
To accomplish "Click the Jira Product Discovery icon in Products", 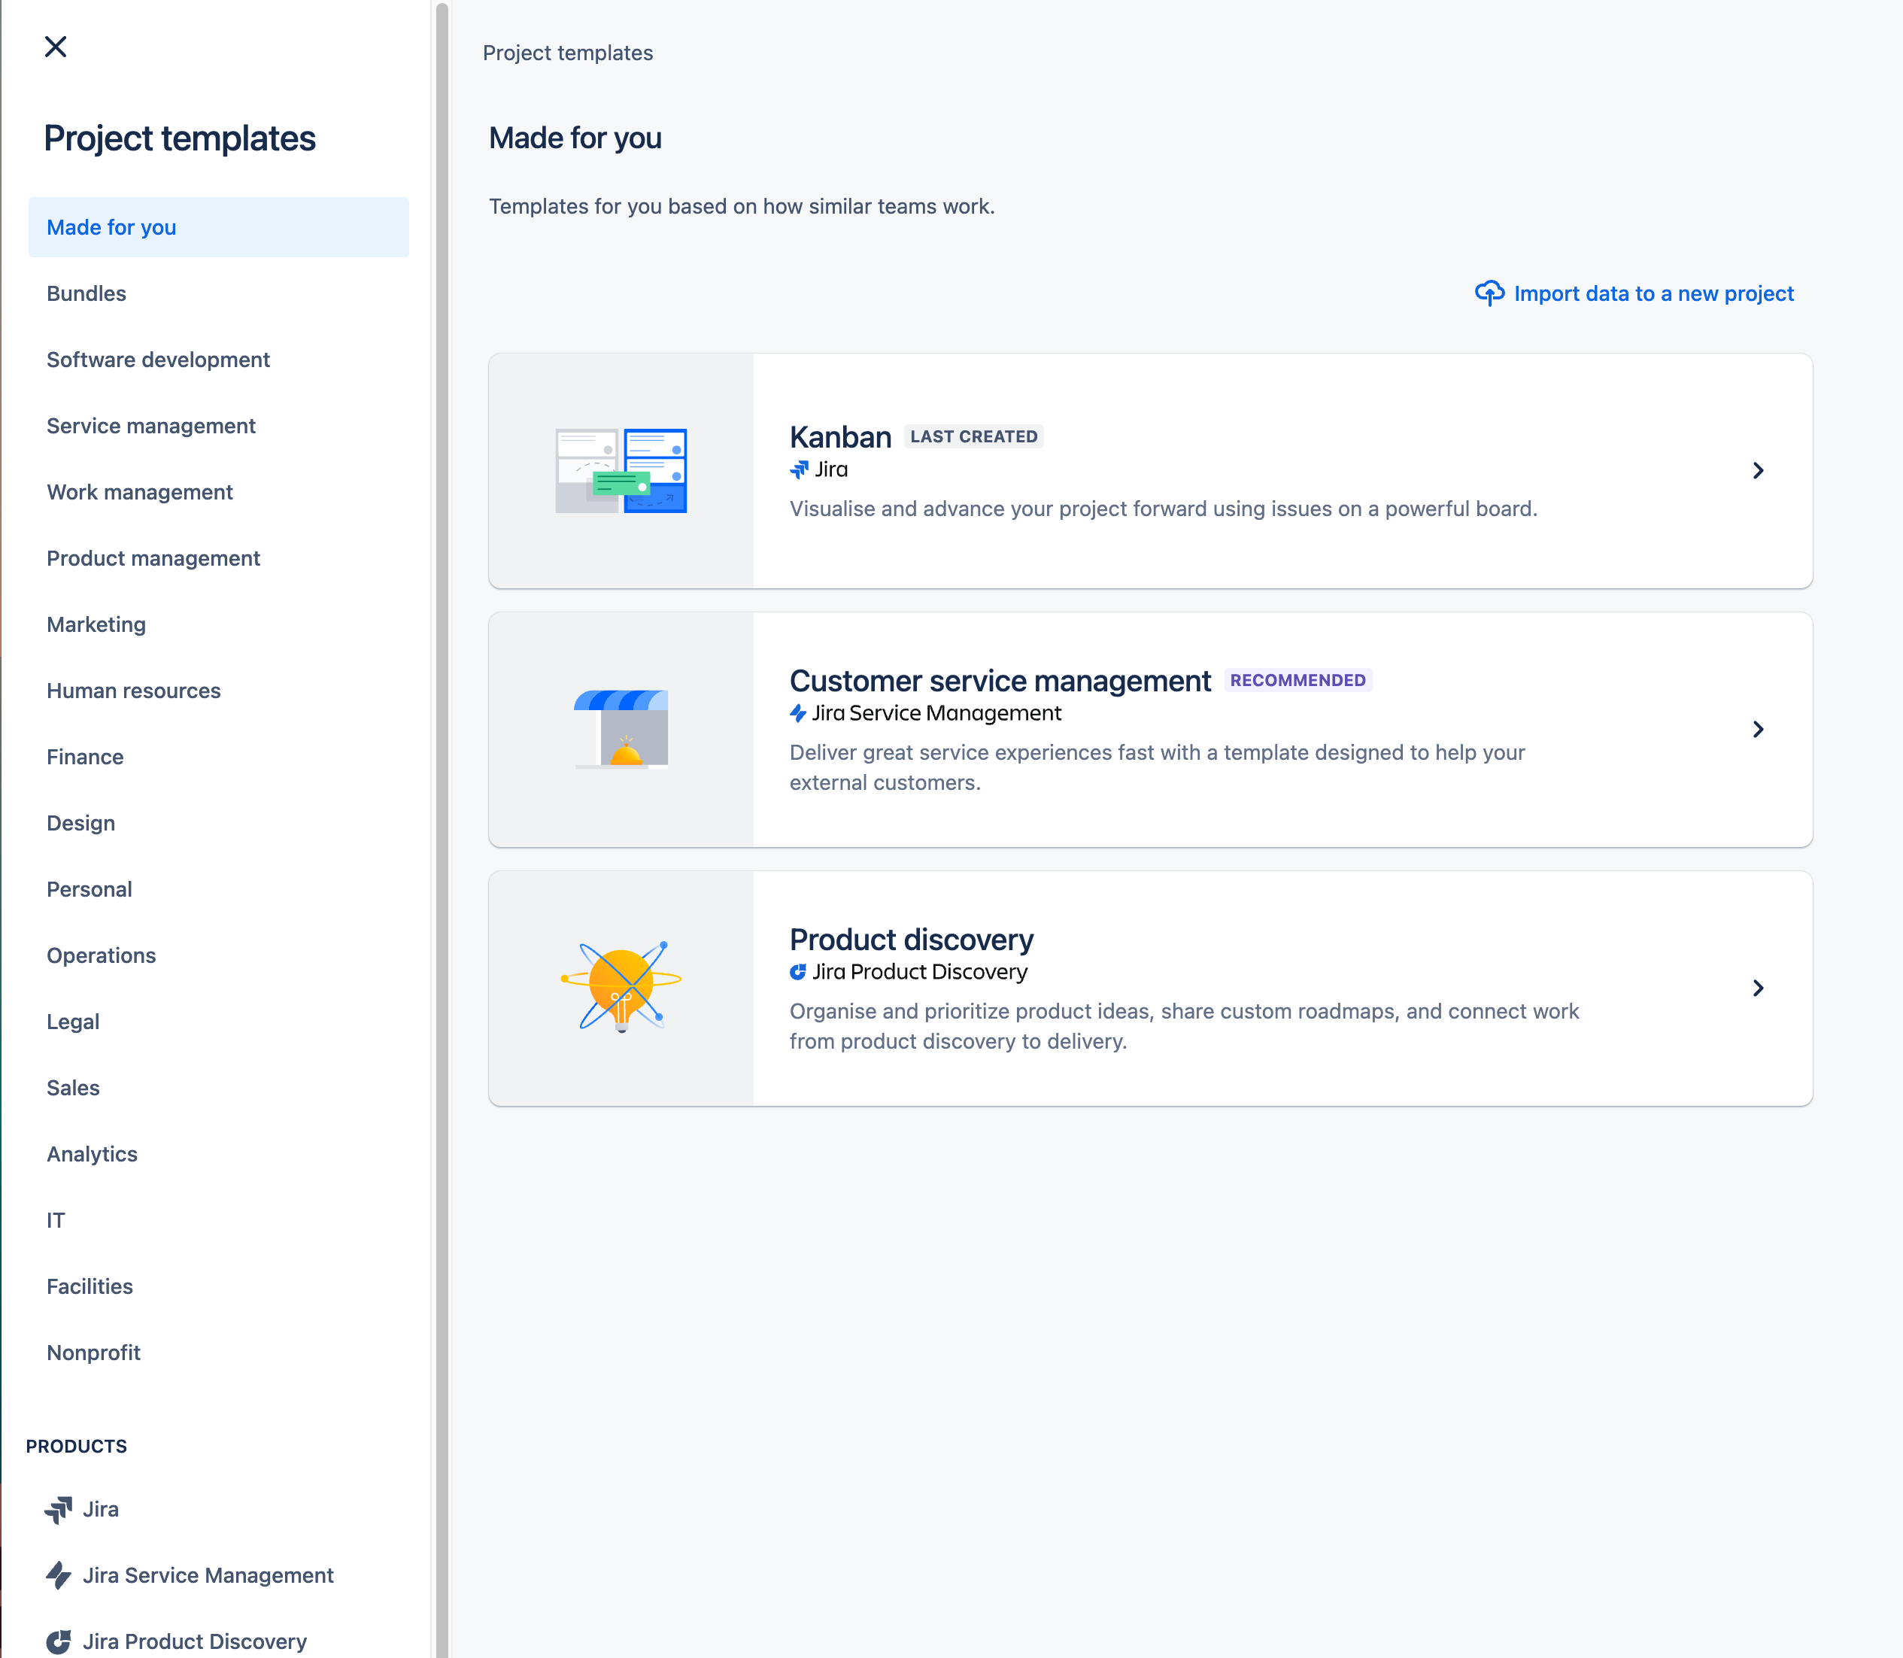I will coord(58,1641).
